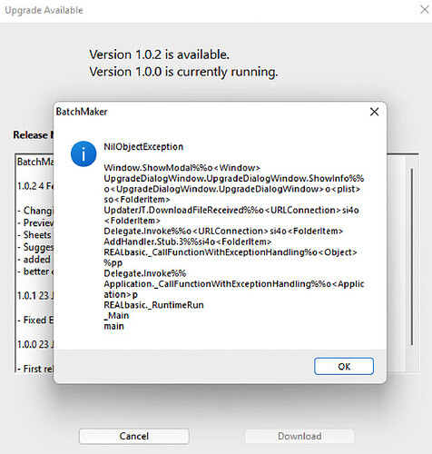432x454 pixels.
Task: Click the '_Main' stack trace line
Action: tap(116, 315)
